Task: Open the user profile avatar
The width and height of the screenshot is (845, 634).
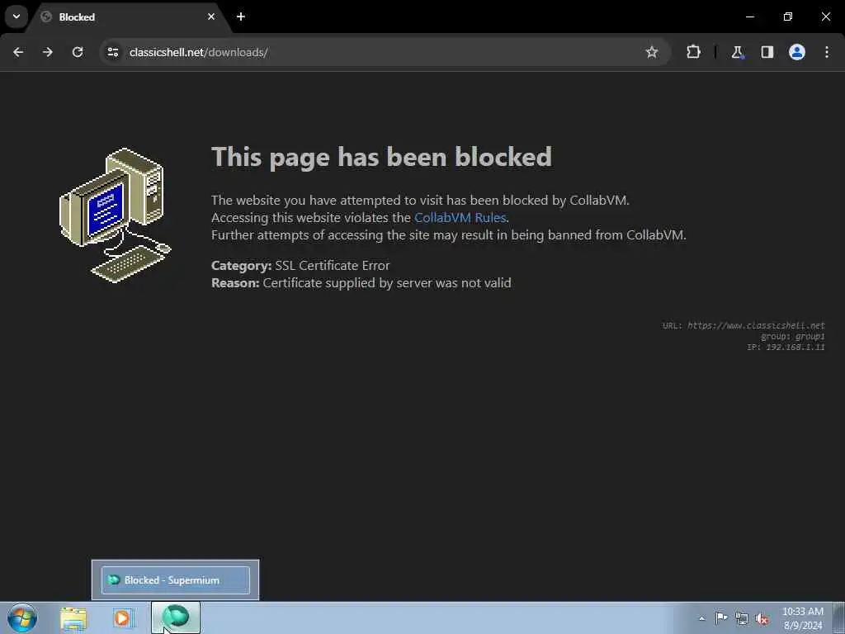Action: pos(797,52)
